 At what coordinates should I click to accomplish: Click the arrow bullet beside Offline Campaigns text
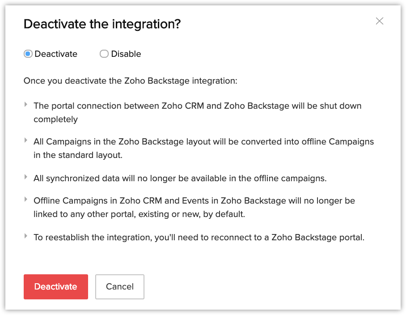click(x=26, y=200)
